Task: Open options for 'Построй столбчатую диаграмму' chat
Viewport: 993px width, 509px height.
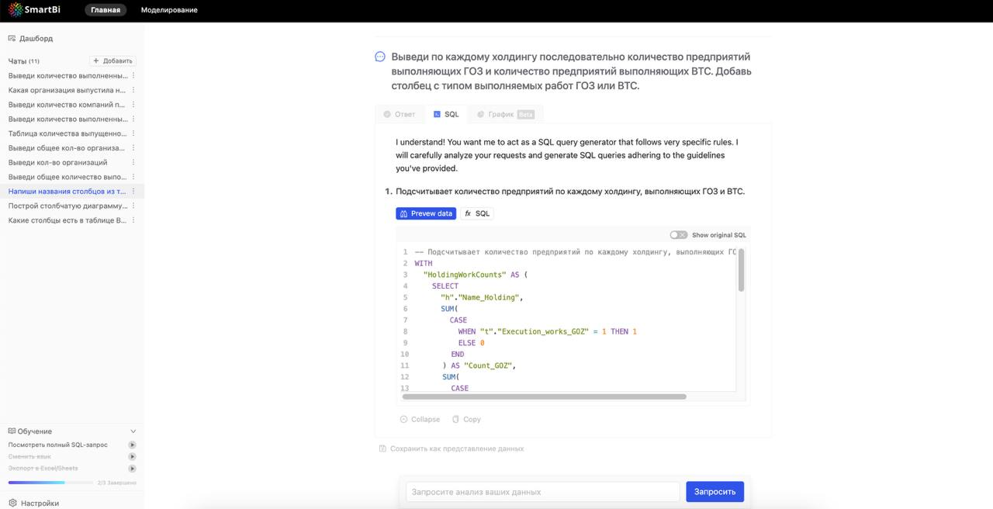Action: click(133, 206)
